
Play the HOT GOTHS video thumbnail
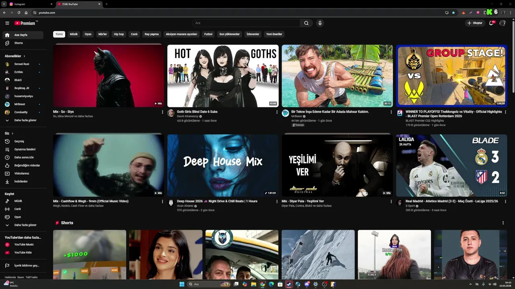tap(223, 76)
